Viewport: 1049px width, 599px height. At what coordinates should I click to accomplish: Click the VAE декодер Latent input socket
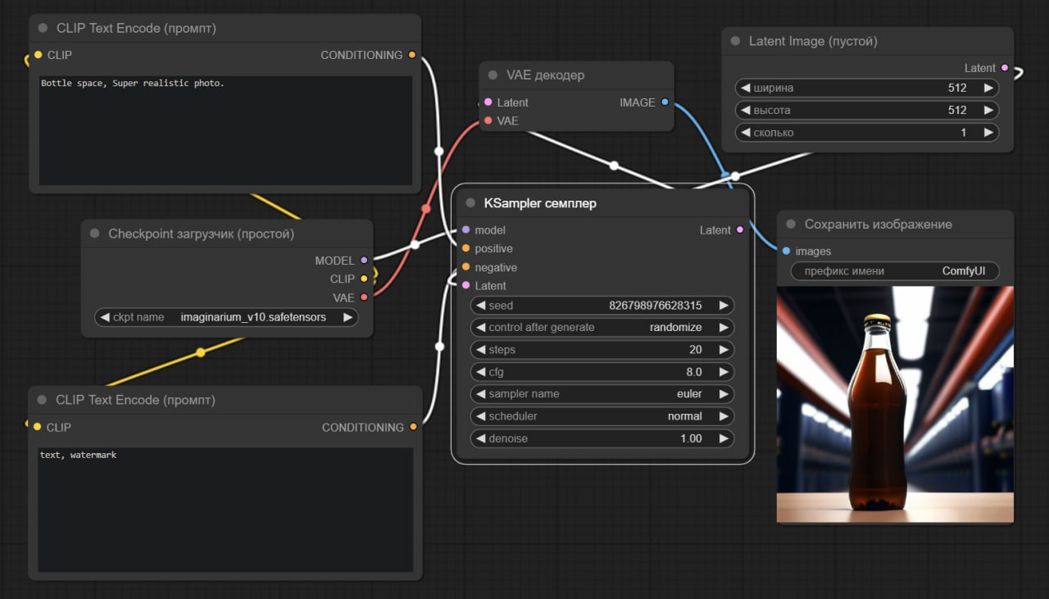488,102
